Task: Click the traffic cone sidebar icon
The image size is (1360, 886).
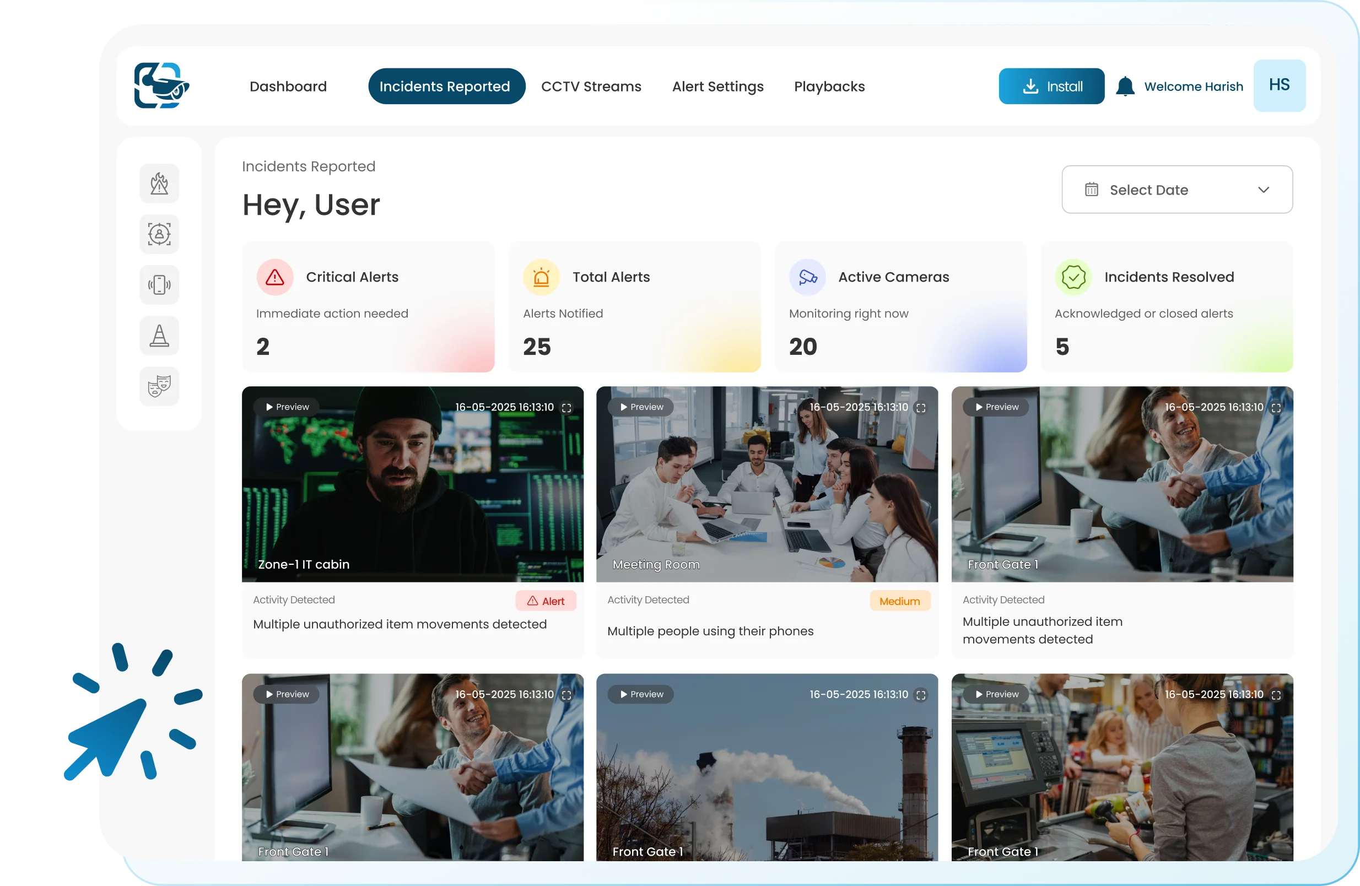Action: [x=159, y=336]
